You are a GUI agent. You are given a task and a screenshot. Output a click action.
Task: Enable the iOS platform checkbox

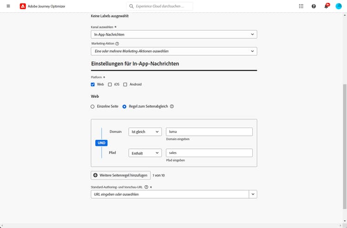[110, 84]
